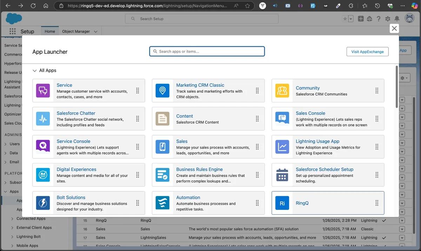421x251 pixels.
Task: Expand the Users tree item
Action: (6, 144)
